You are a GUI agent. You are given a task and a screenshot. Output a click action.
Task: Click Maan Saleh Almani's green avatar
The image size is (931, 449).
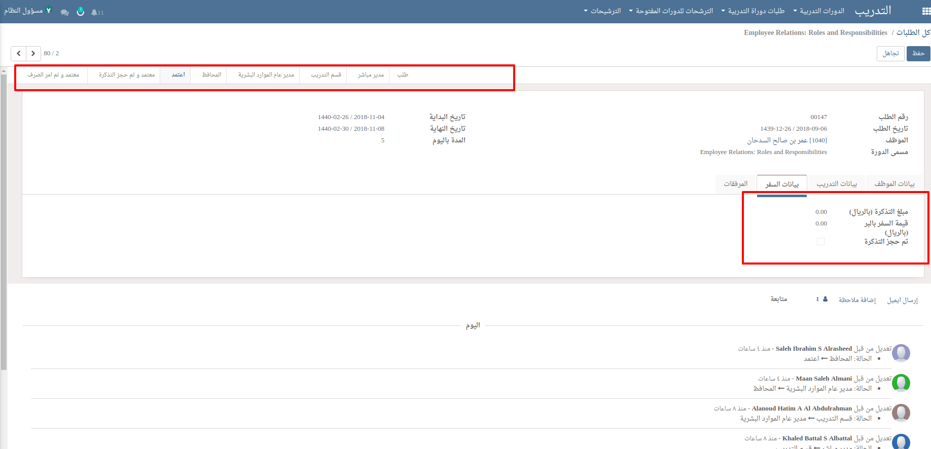click(x=901, y=383)
